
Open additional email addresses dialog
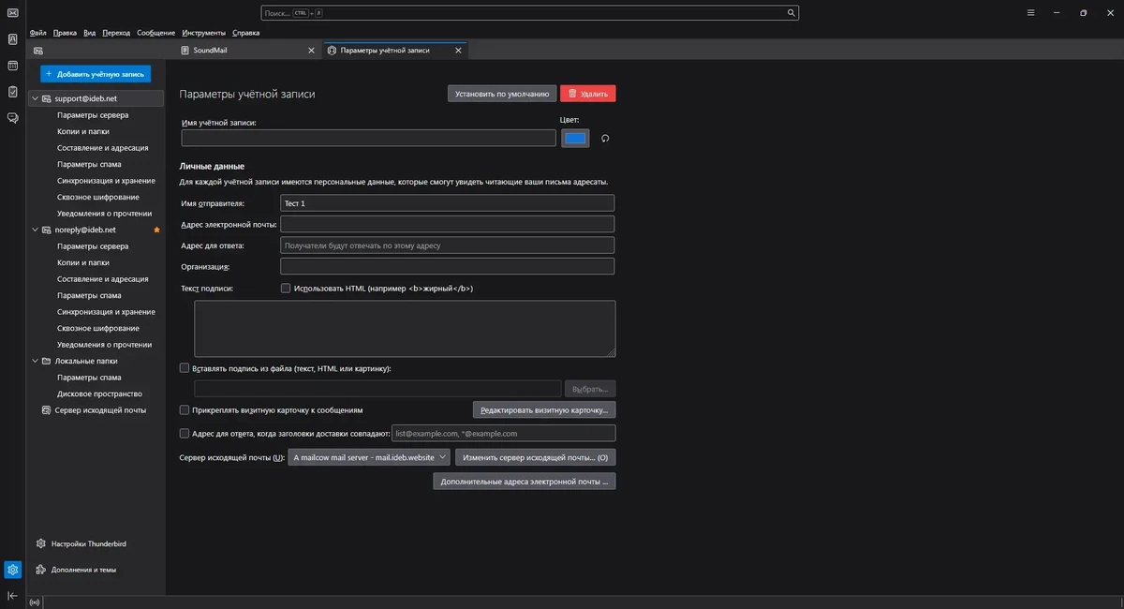pyautogui.click(x=525, y=481)
